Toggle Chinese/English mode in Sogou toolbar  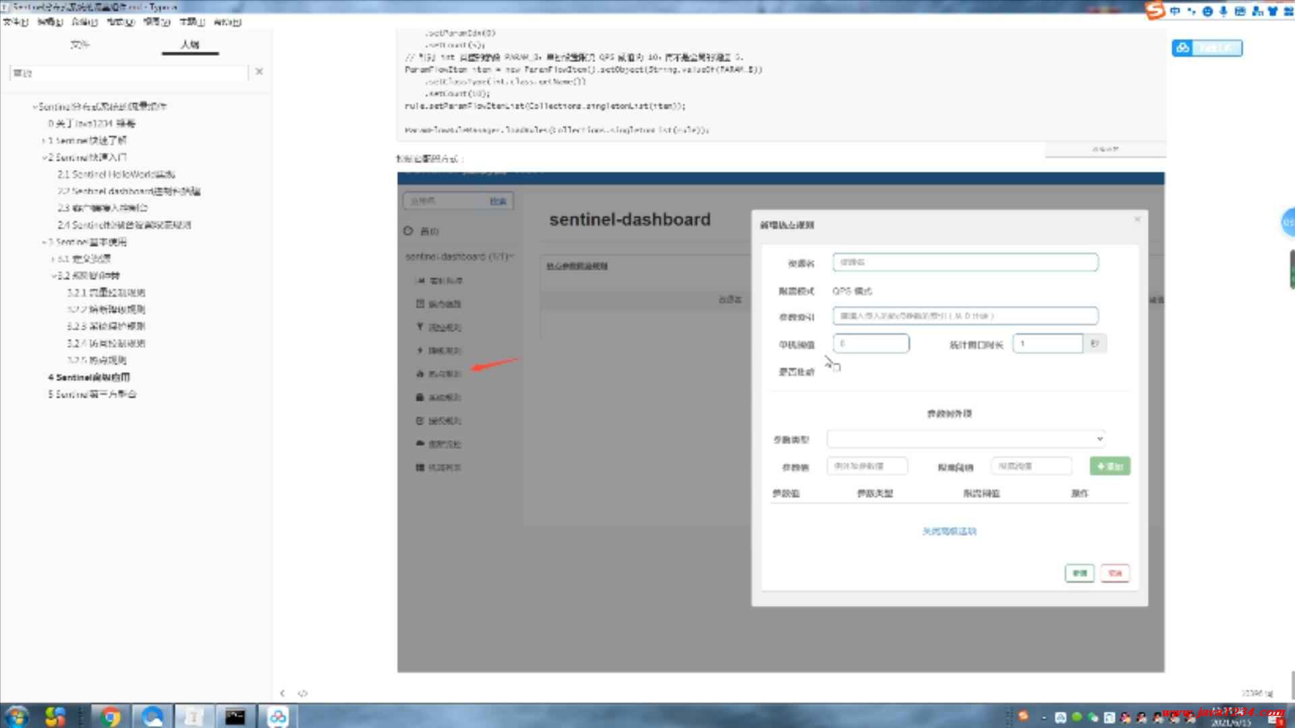tap(1175, 11)
